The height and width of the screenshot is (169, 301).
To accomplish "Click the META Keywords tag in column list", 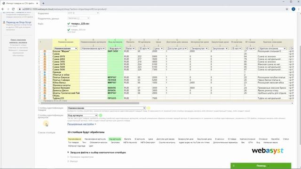I will (130, 143).
